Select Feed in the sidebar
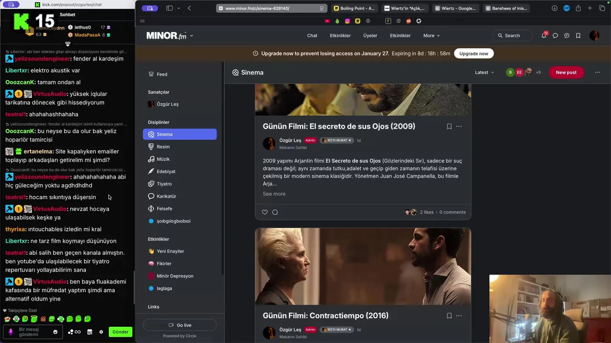This screenshot has height=343, width=611. click(180, 74)
